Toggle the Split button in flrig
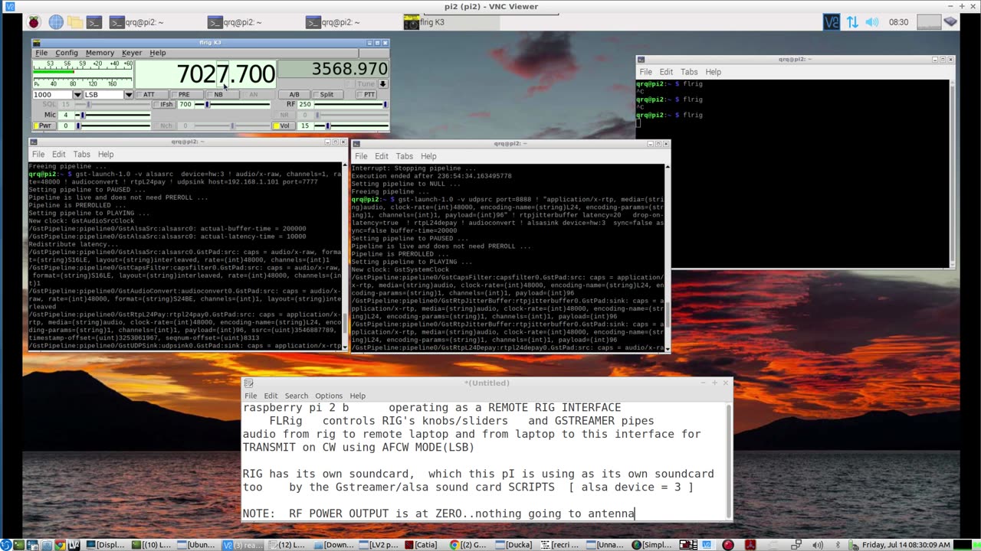 327,95
